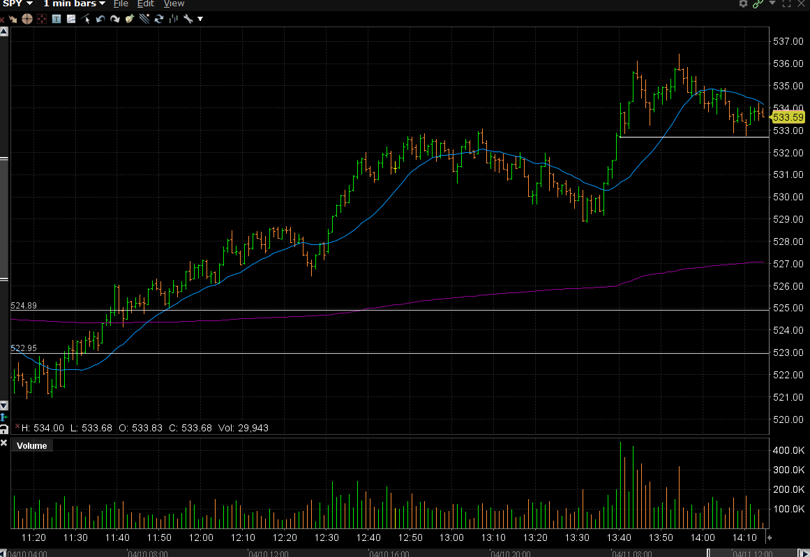The width and height of the screenshot is (810, 557).
Task: Click the Vol: 29,943 readout
Action: pyautogui.click(x=243, y=428)
